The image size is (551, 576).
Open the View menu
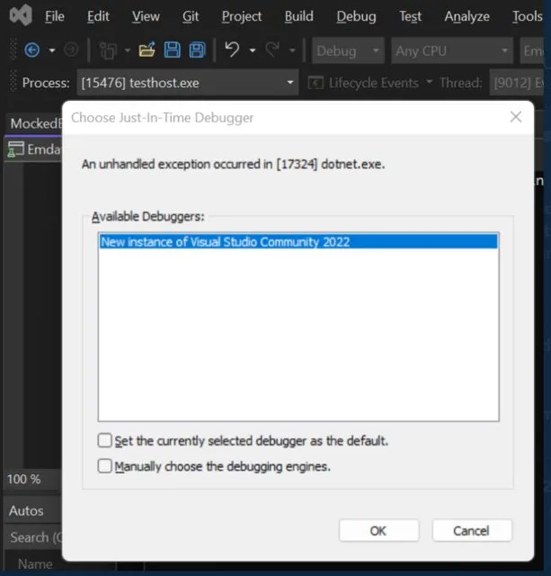click(146, 16)
